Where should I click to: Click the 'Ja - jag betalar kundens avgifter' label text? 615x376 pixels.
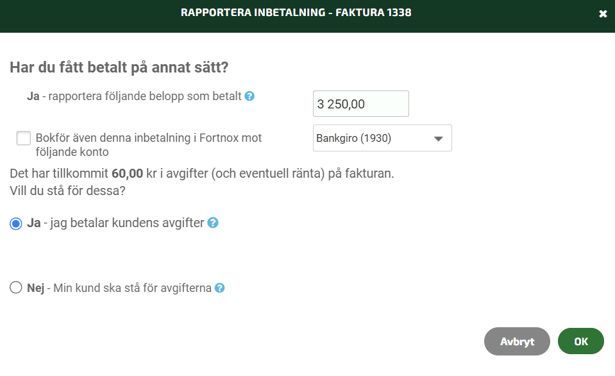pos(115,223)
